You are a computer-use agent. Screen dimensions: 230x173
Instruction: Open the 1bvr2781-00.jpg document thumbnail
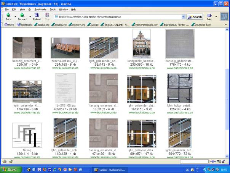click(65, 88)
